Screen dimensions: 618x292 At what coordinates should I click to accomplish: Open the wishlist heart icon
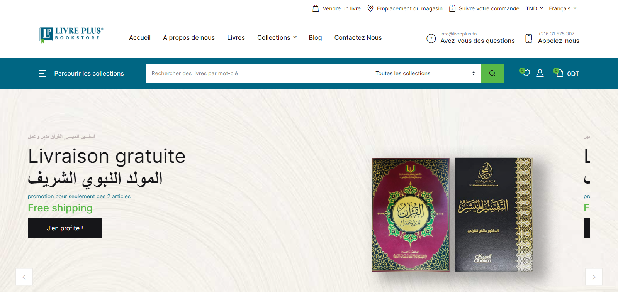click(x=525, y=73)
